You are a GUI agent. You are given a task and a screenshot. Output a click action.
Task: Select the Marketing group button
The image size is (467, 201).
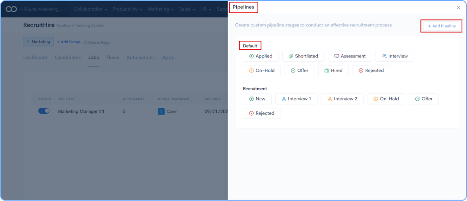[x=38, y=42]
